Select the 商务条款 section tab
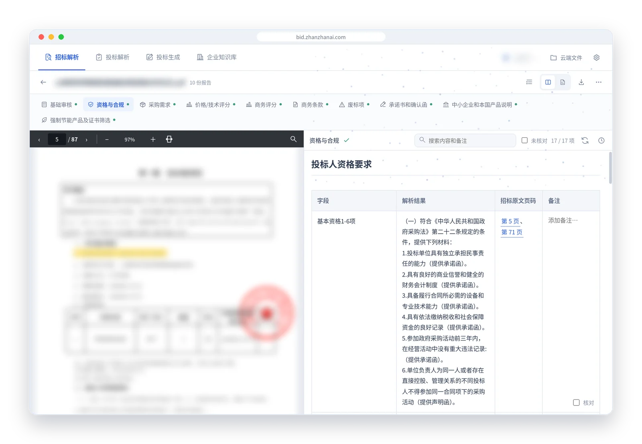Screen dimensions: 642x444 pos(310,104)
